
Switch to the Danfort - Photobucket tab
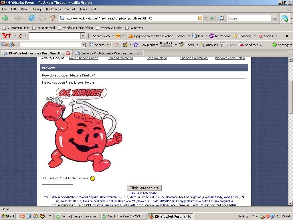108,53
